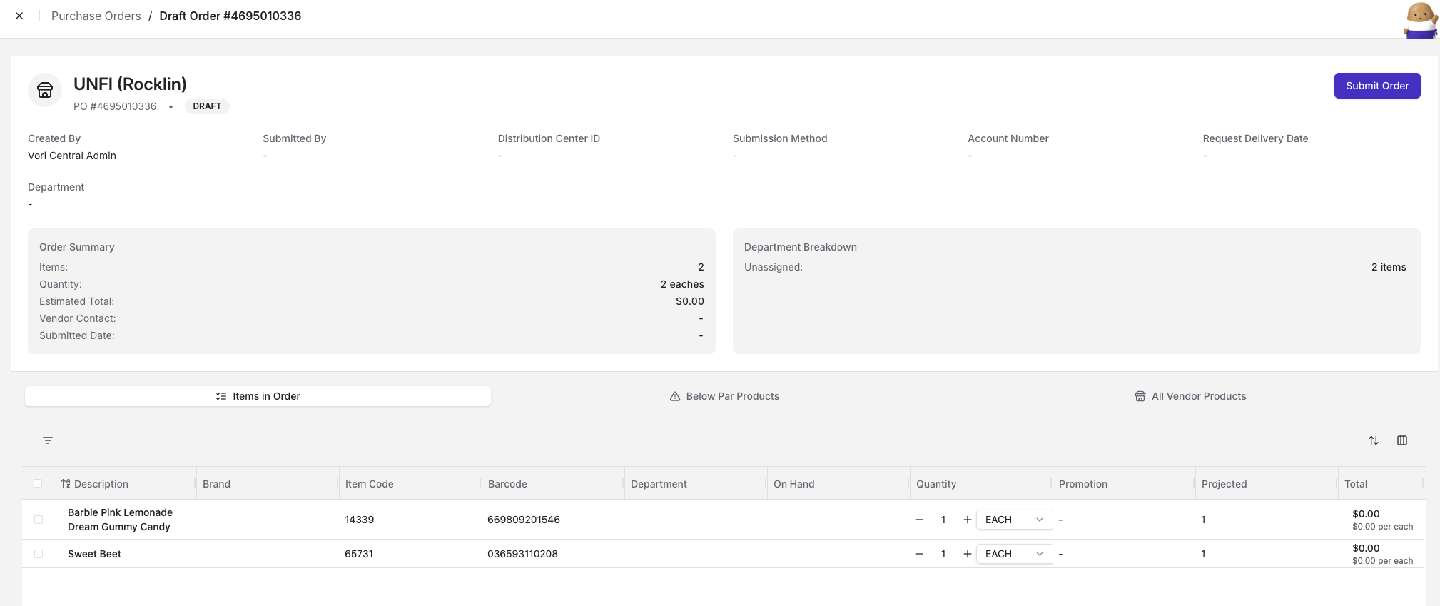Click 'PO #4695010336' text

115,106
